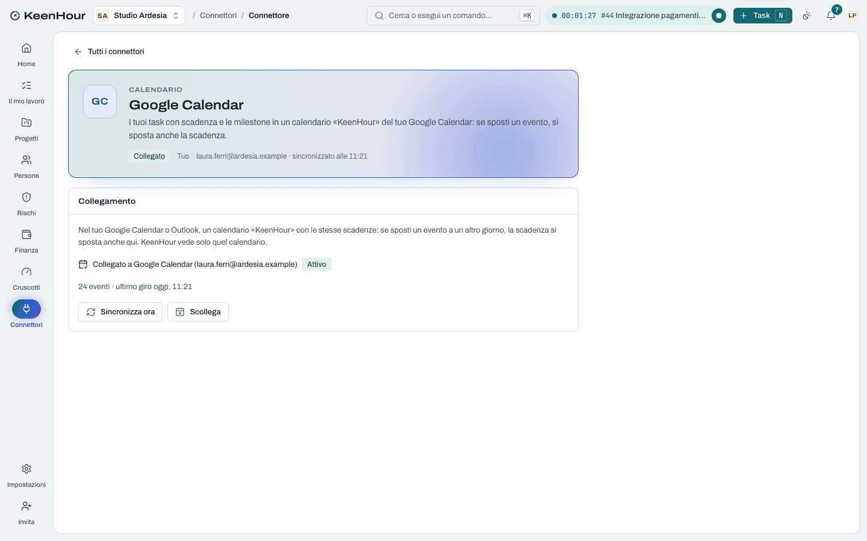Click Google Calendar title heading
Viewport: 867px width, 541px height.
pyautogui.click(x=186, y=105)
